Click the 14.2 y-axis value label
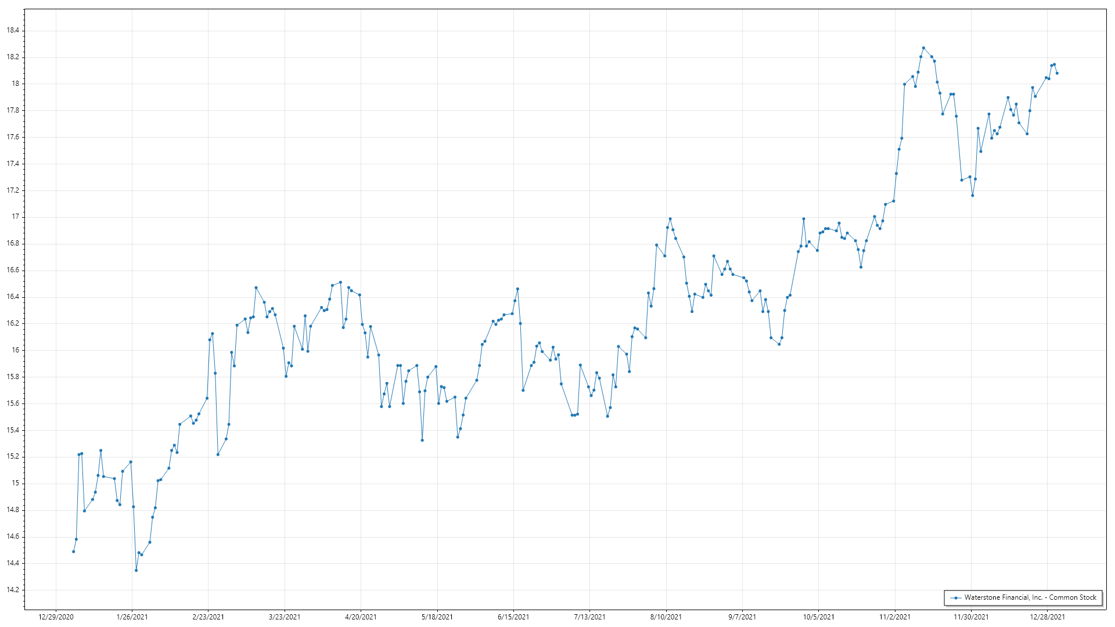 pyautogui.click(x=13, y=590)
